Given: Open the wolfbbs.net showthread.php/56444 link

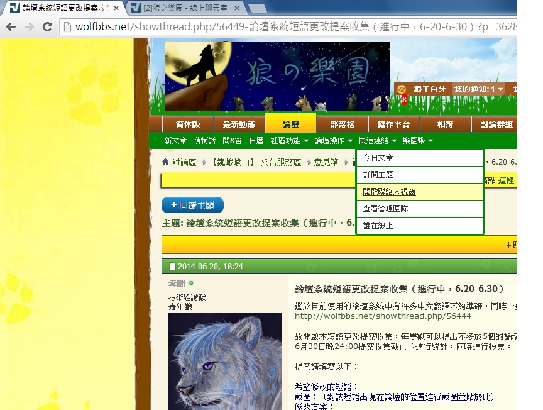Looking at the screenshot, I should click(x=383, y=316).
